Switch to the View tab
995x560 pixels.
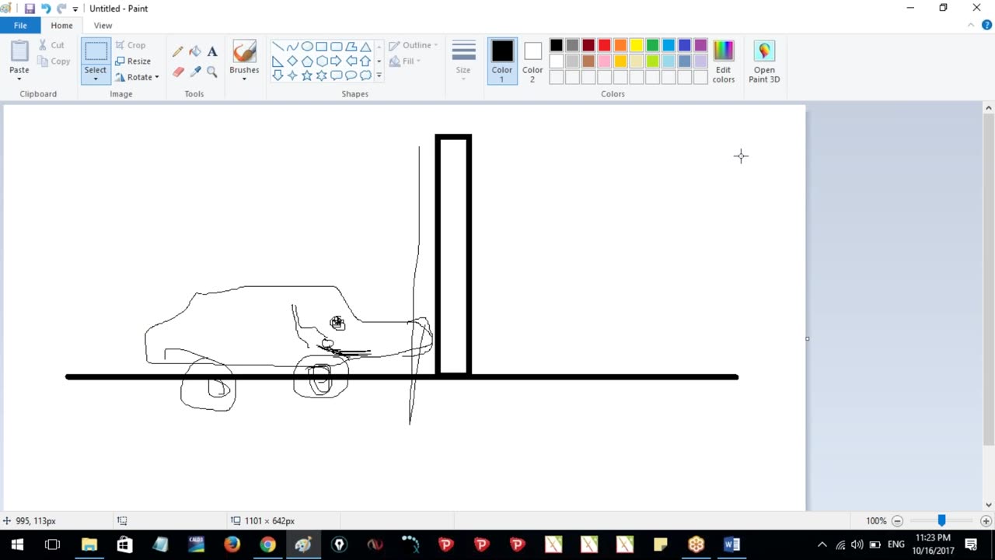[x=103, y=26]
